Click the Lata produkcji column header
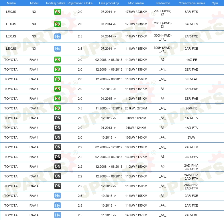 (109, 3)
